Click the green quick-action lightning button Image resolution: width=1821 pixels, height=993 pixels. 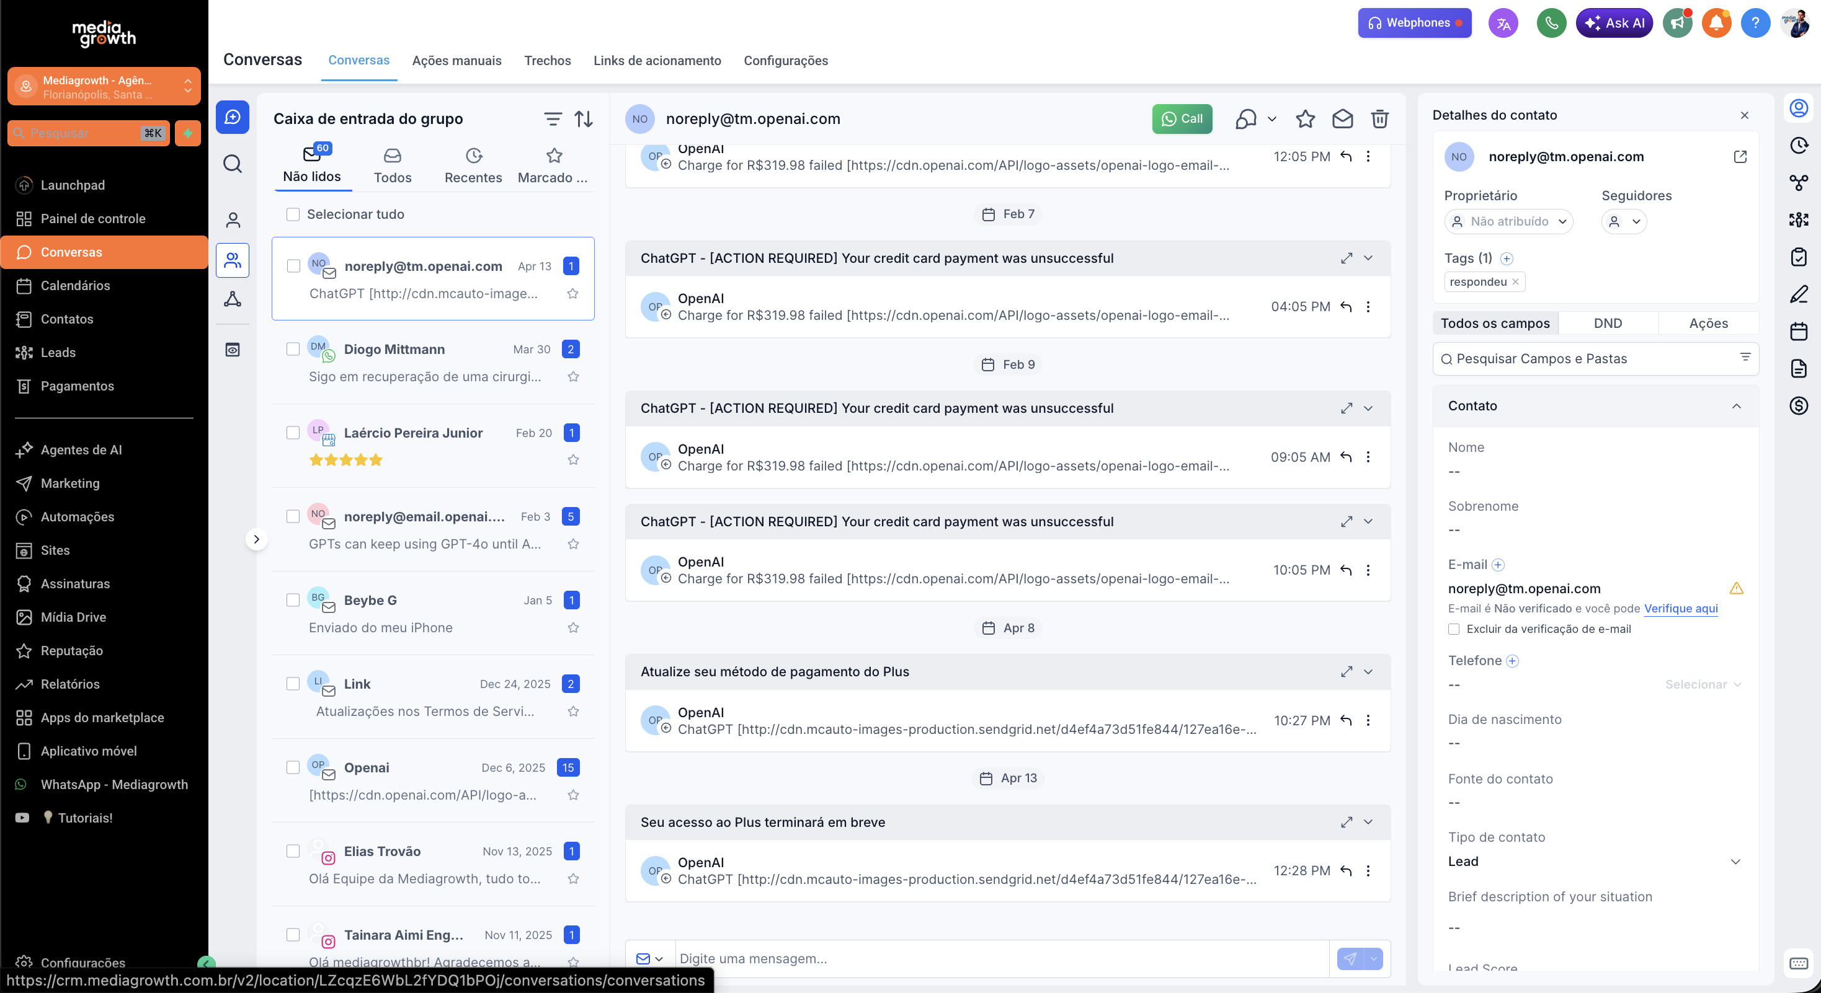(x=187, y=133)
